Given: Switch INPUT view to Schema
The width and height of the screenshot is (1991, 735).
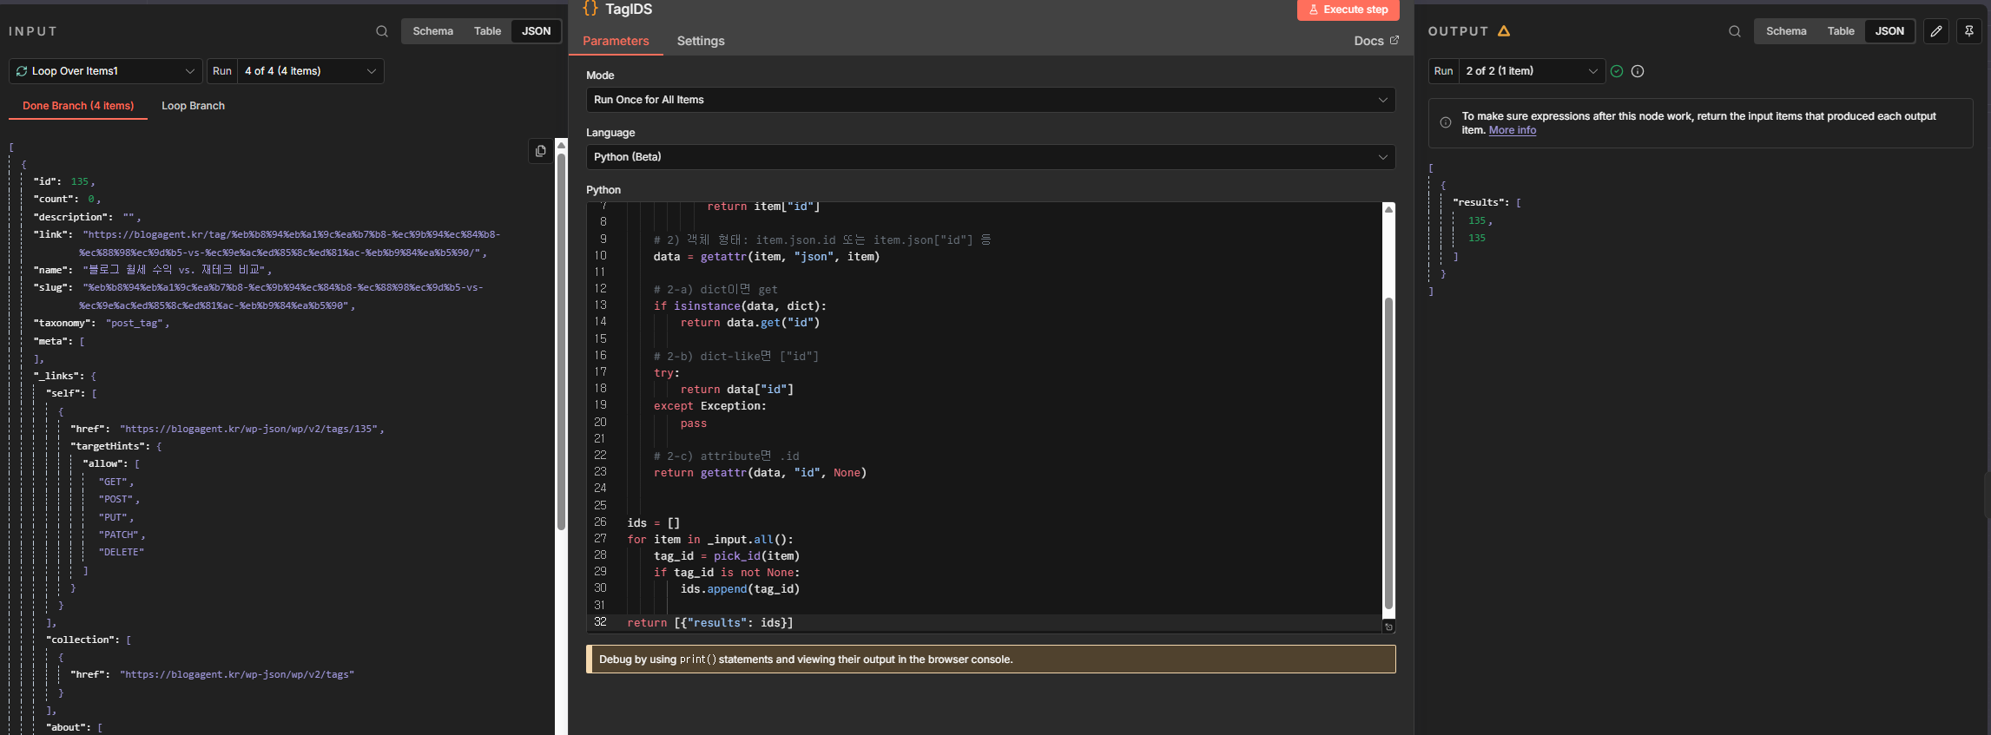Looking at the screenshot, I should pos(432,31).
